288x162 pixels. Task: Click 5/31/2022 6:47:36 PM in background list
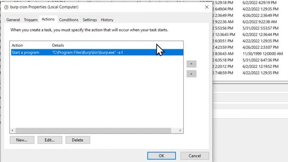[x=261, y=60]
